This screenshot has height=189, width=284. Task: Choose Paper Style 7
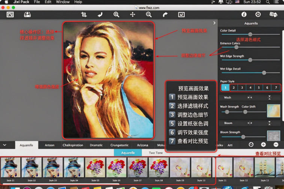point(276,88)
